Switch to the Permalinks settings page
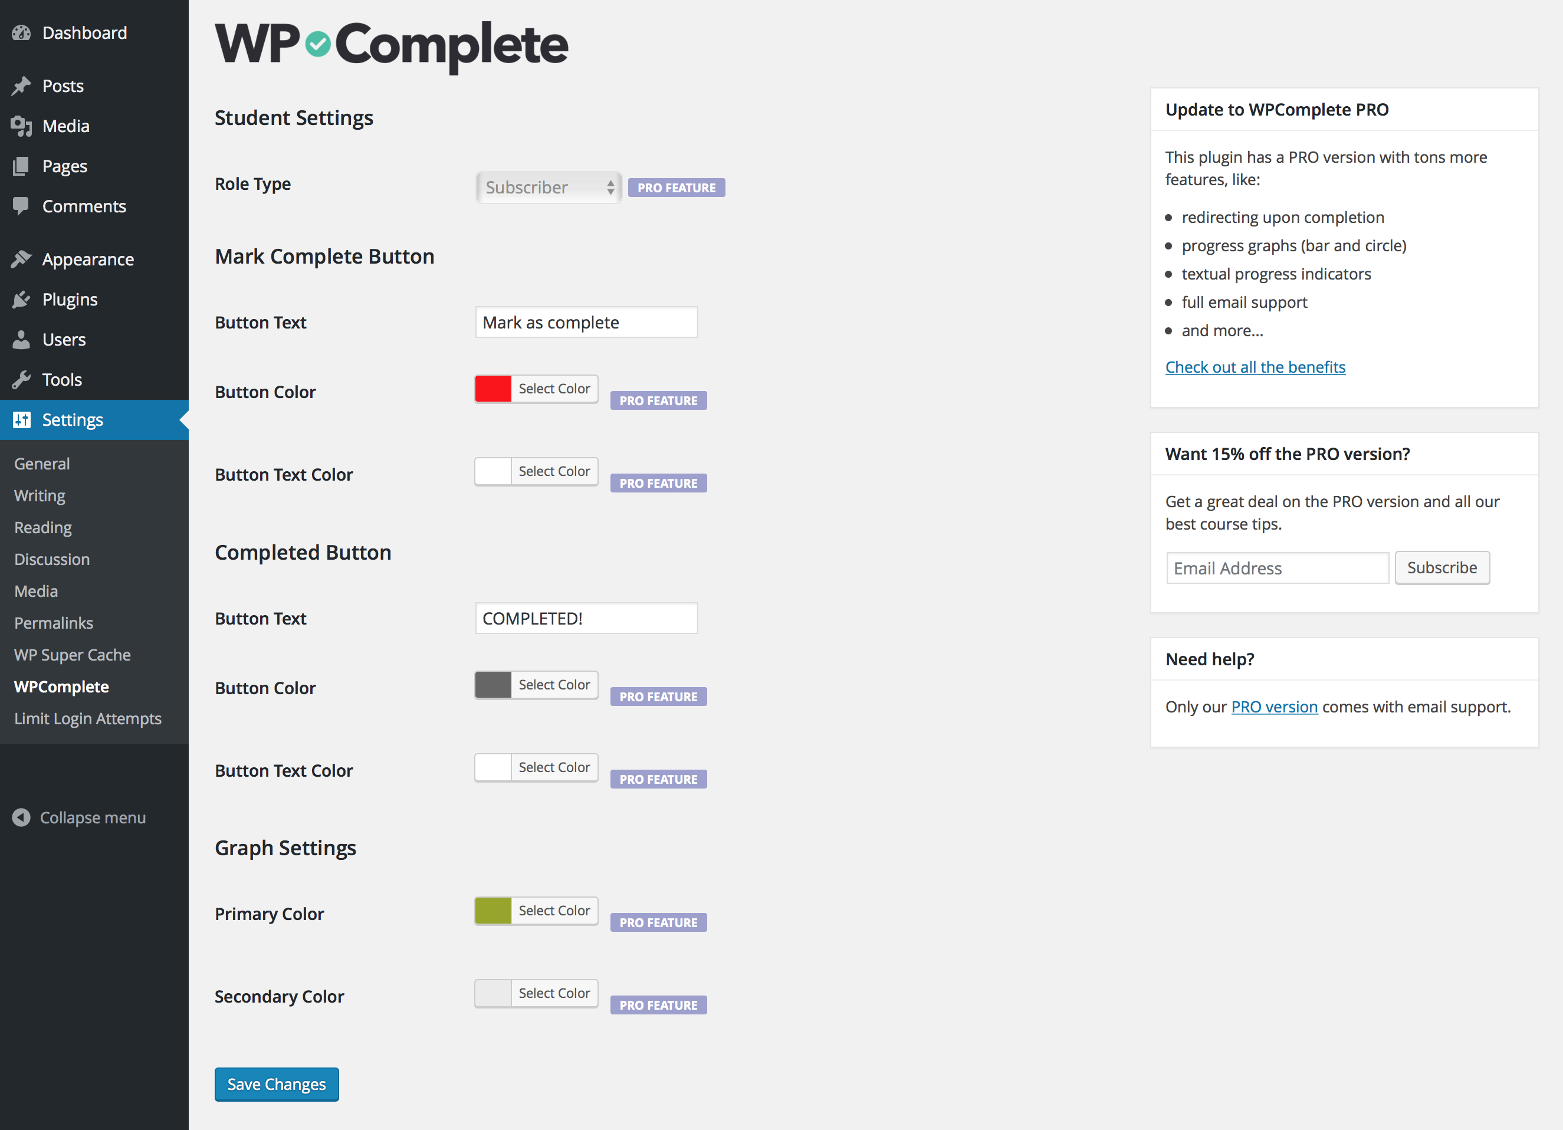The height and width of the screenshot is (1130, 1563). coord(53,623)
